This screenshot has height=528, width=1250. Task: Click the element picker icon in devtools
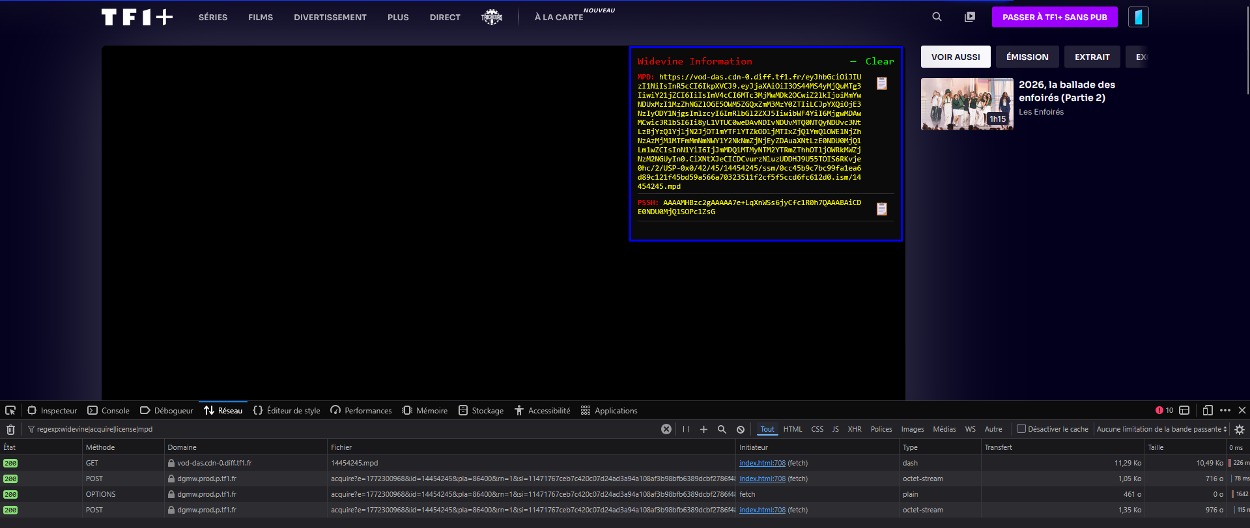coord(10,410)
